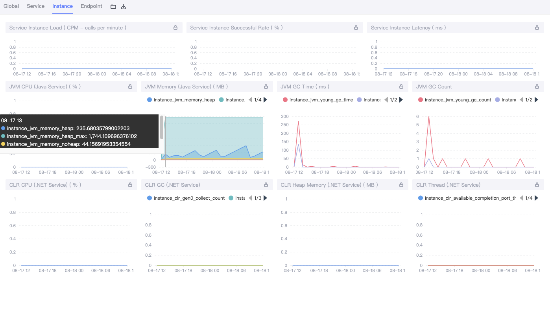Toggle instance_jvm_memory_heap legend series
550x309 pixels.
point(181,100)
